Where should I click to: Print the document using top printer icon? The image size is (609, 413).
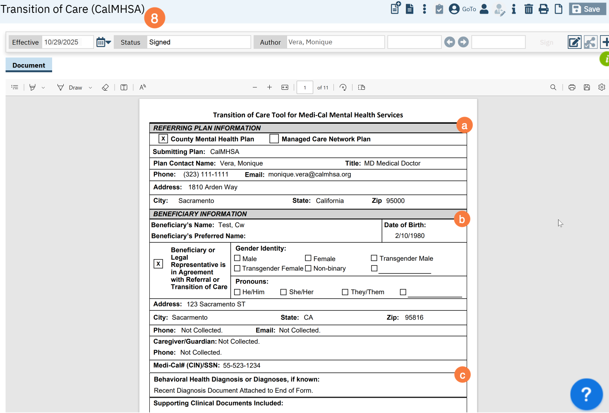click(x=544, y=9)
